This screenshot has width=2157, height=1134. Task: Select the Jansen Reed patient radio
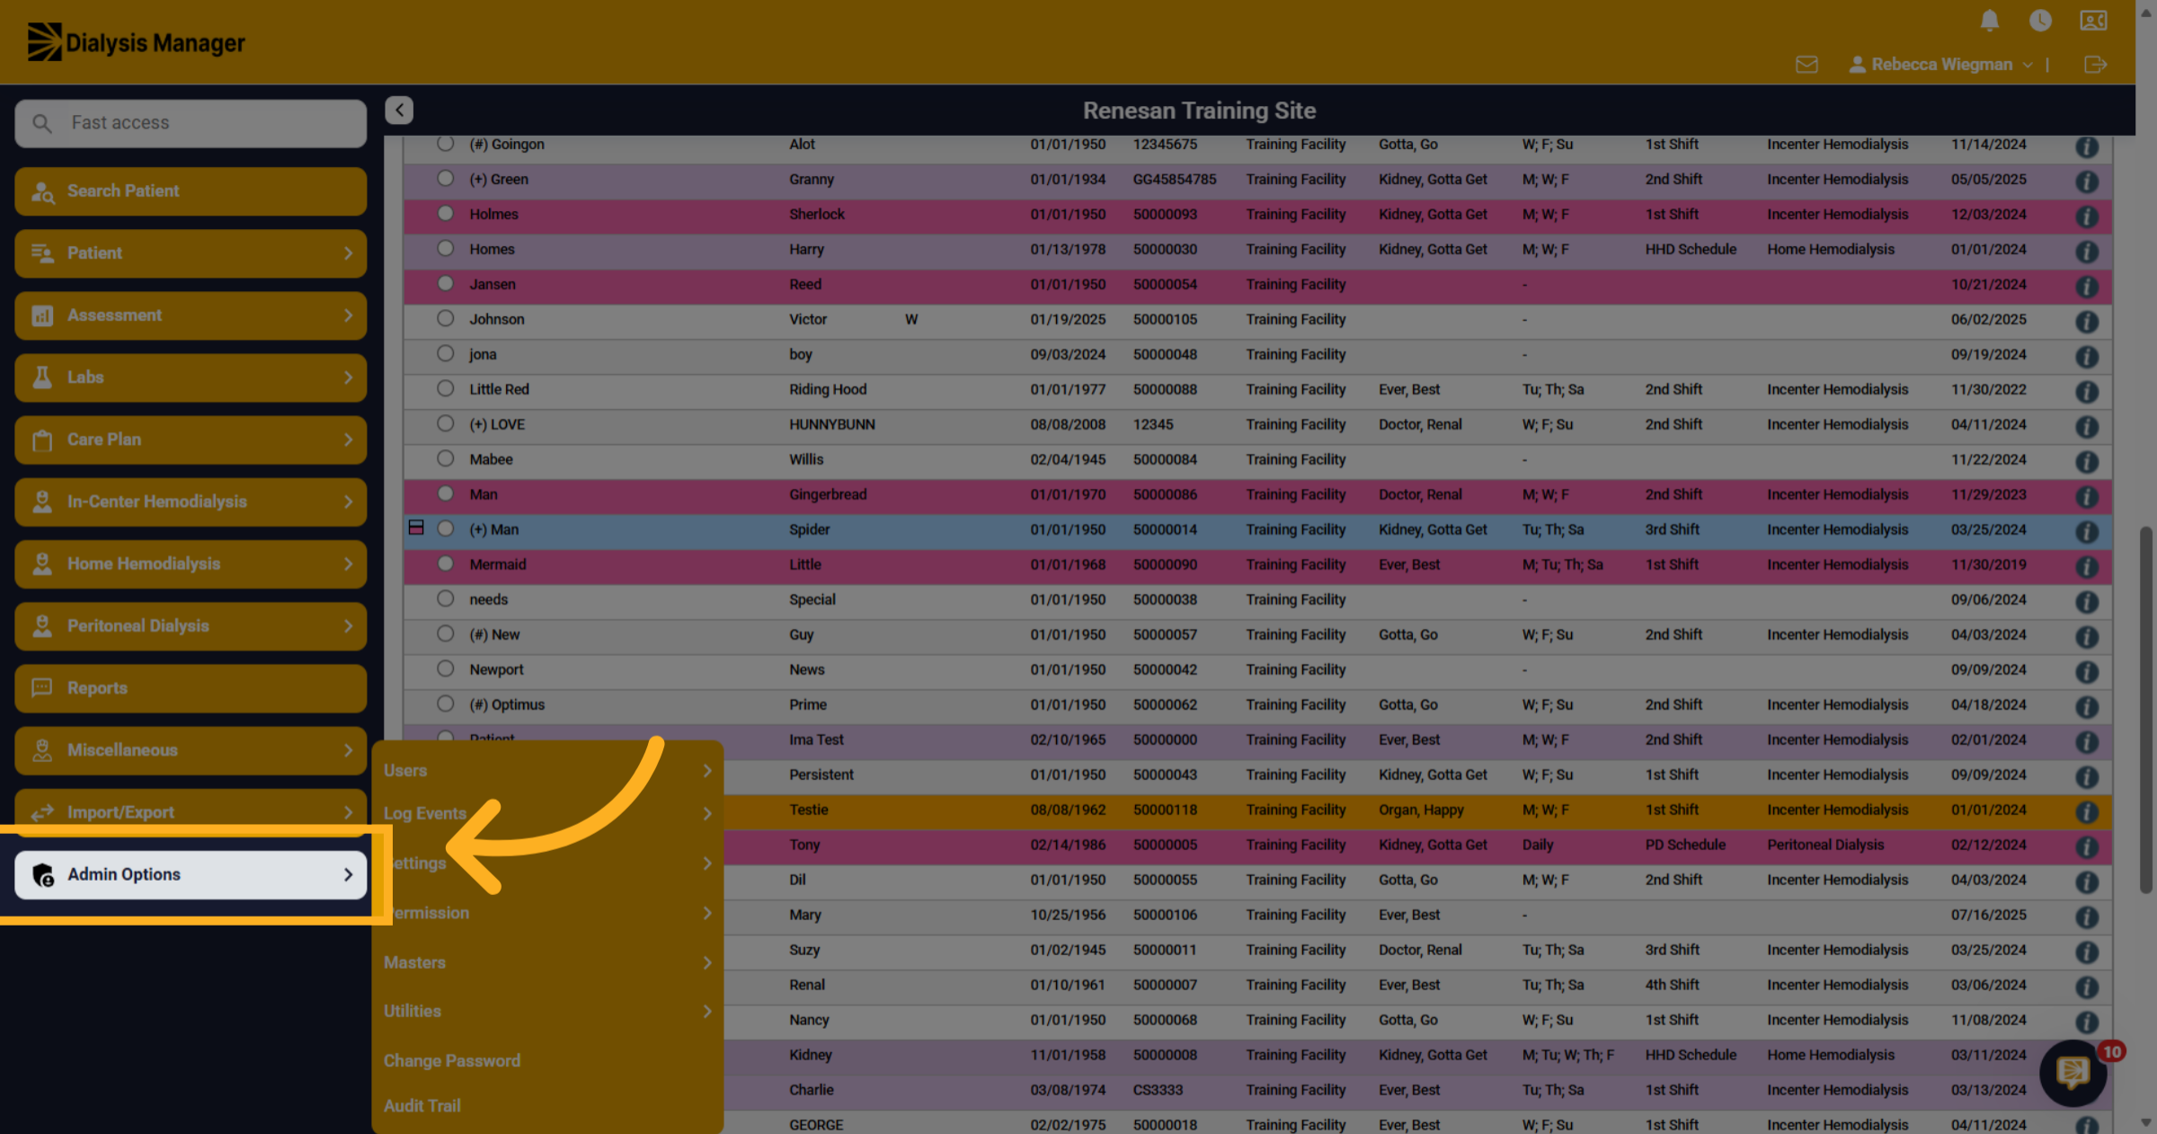tap(445, 283)
